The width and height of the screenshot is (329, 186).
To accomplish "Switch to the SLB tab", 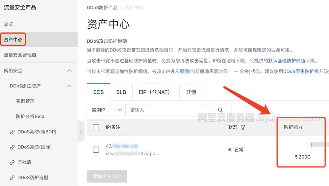I will tap(121, 92).
